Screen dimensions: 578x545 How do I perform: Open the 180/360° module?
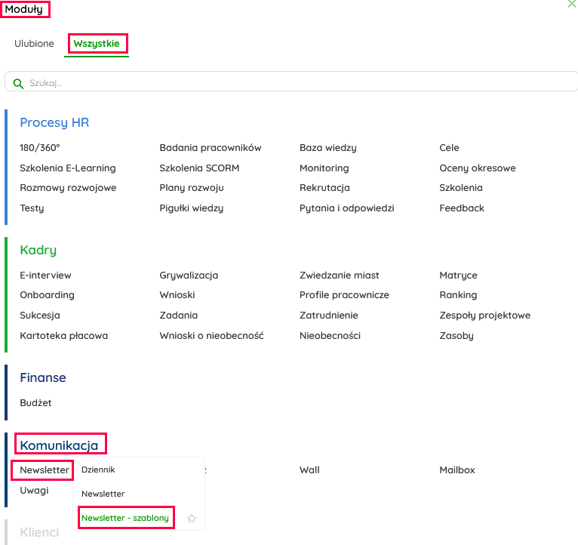coord(39,148)
